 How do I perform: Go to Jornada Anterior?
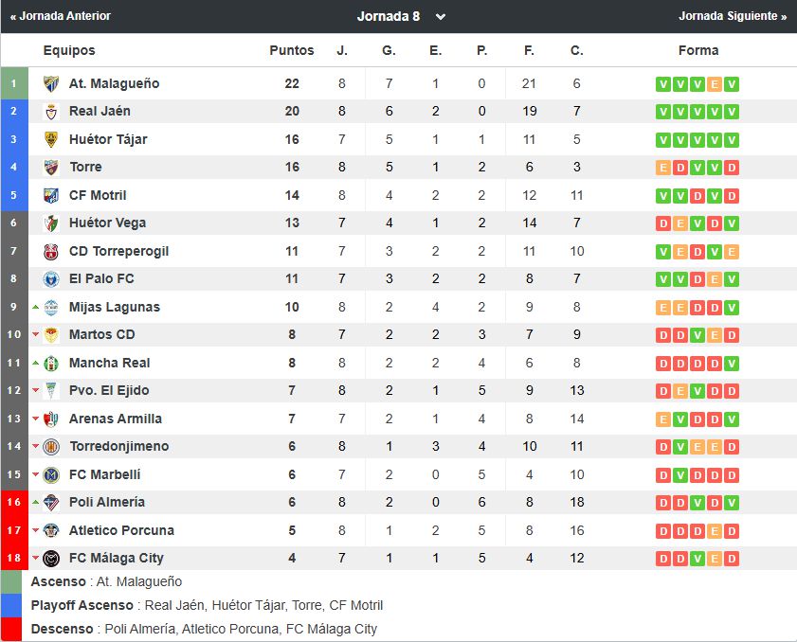60,16
